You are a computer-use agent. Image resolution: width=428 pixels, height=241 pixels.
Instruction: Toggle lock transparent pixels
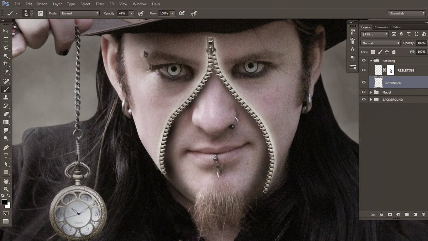pyautogui.click(x=373, y=52)
